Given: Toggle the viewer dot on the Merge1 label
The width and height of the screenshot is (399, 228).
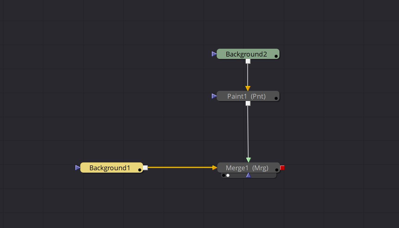Looking at the screenshot, I should pos(276,170).
